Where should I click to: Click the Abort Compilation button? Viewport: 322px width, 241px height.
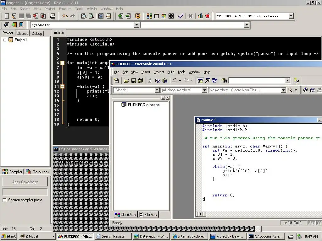(25, 182)
